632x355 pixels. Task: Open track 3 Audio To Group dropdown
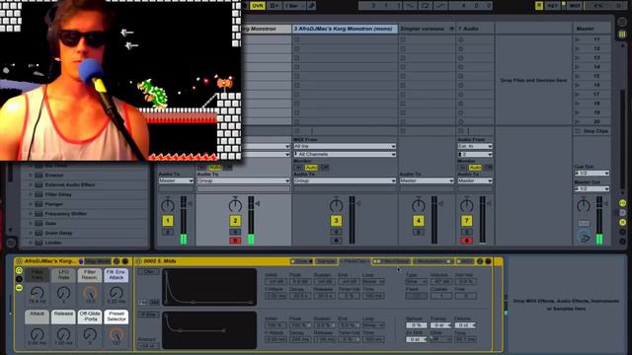point(345,180)
